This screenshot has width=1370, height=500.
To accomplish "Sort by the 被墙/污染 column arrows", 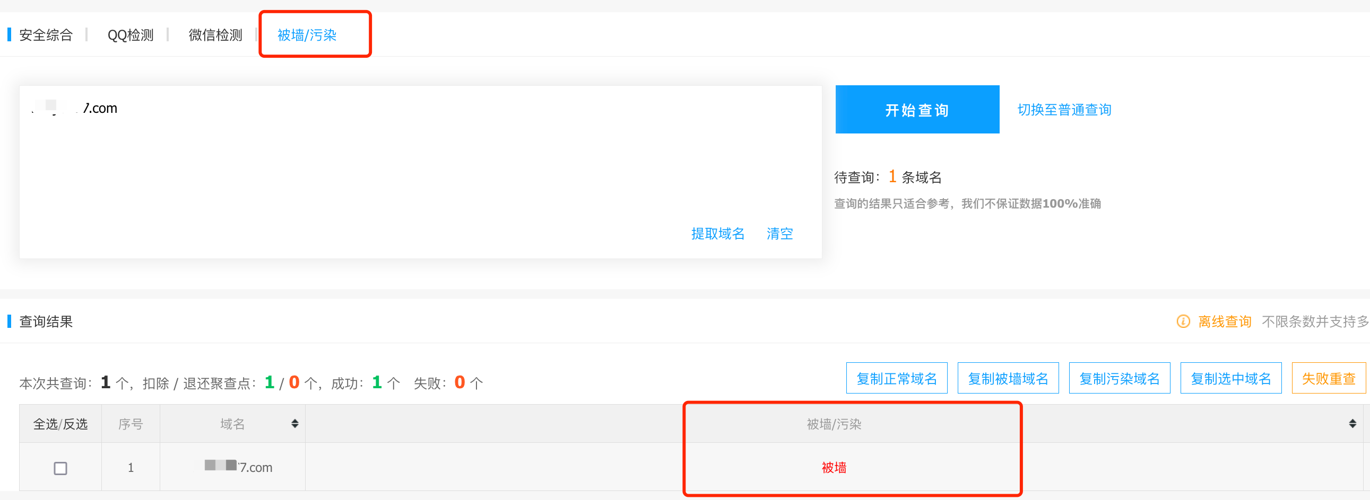I will [x=1352, y=424].
